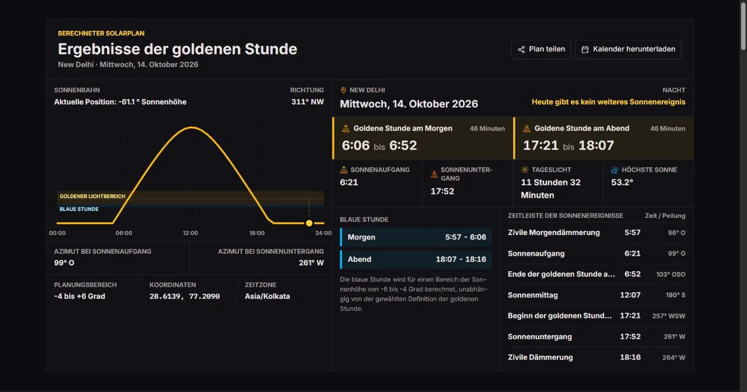This screenshot has width=747, height=392.
Task: Click the Tageslicht sun icon
Action: coord(525,170)
